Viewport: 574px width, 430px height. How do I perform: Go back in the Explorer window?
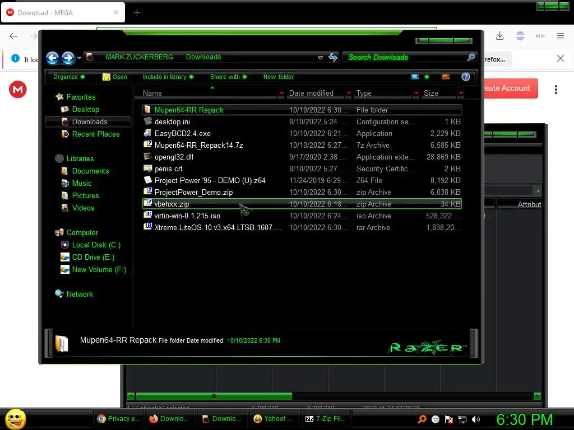(x=52, y=58)
